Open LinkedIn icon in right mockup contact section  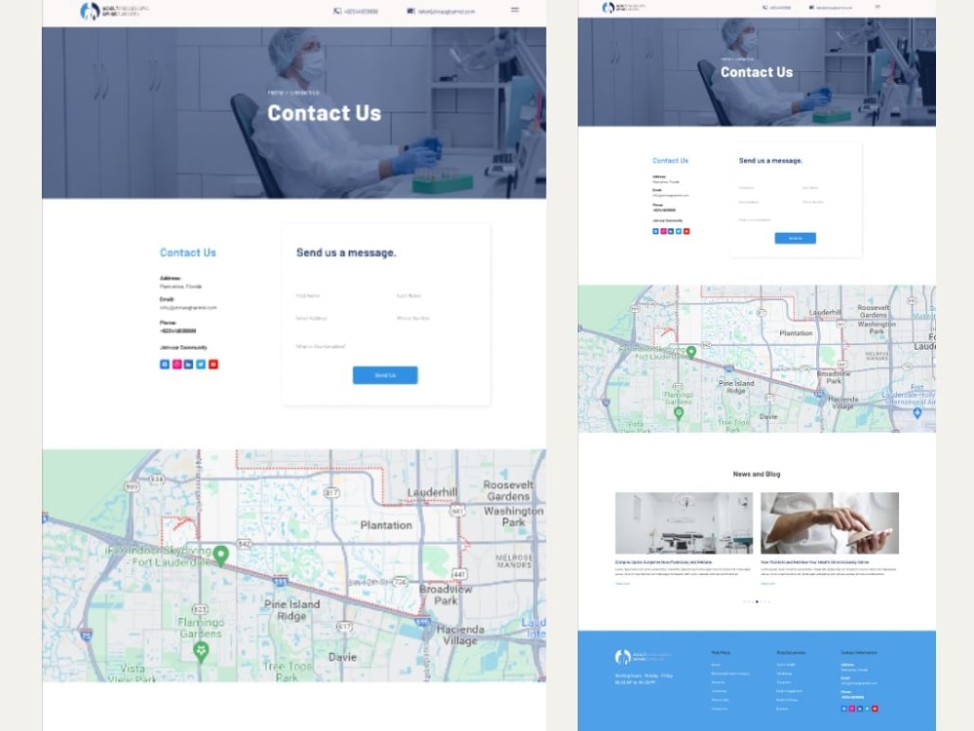671,231
